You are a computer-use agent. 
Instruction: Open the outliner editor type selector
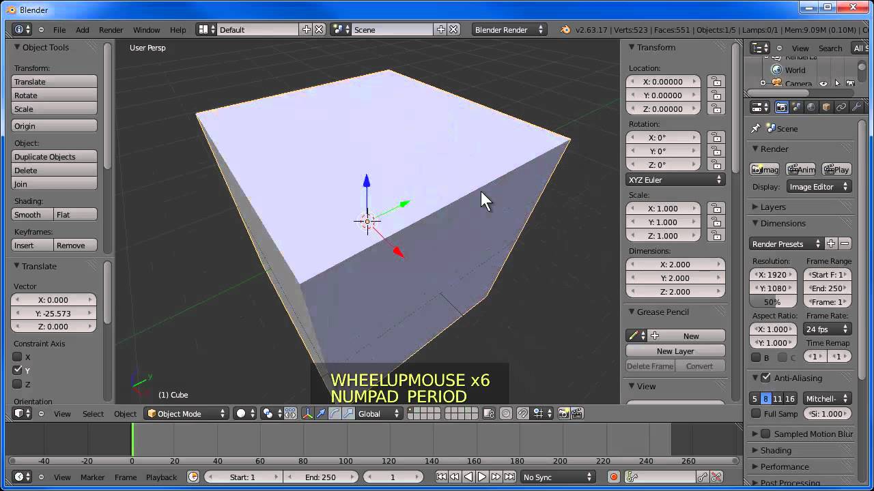(x=760, y=48)
